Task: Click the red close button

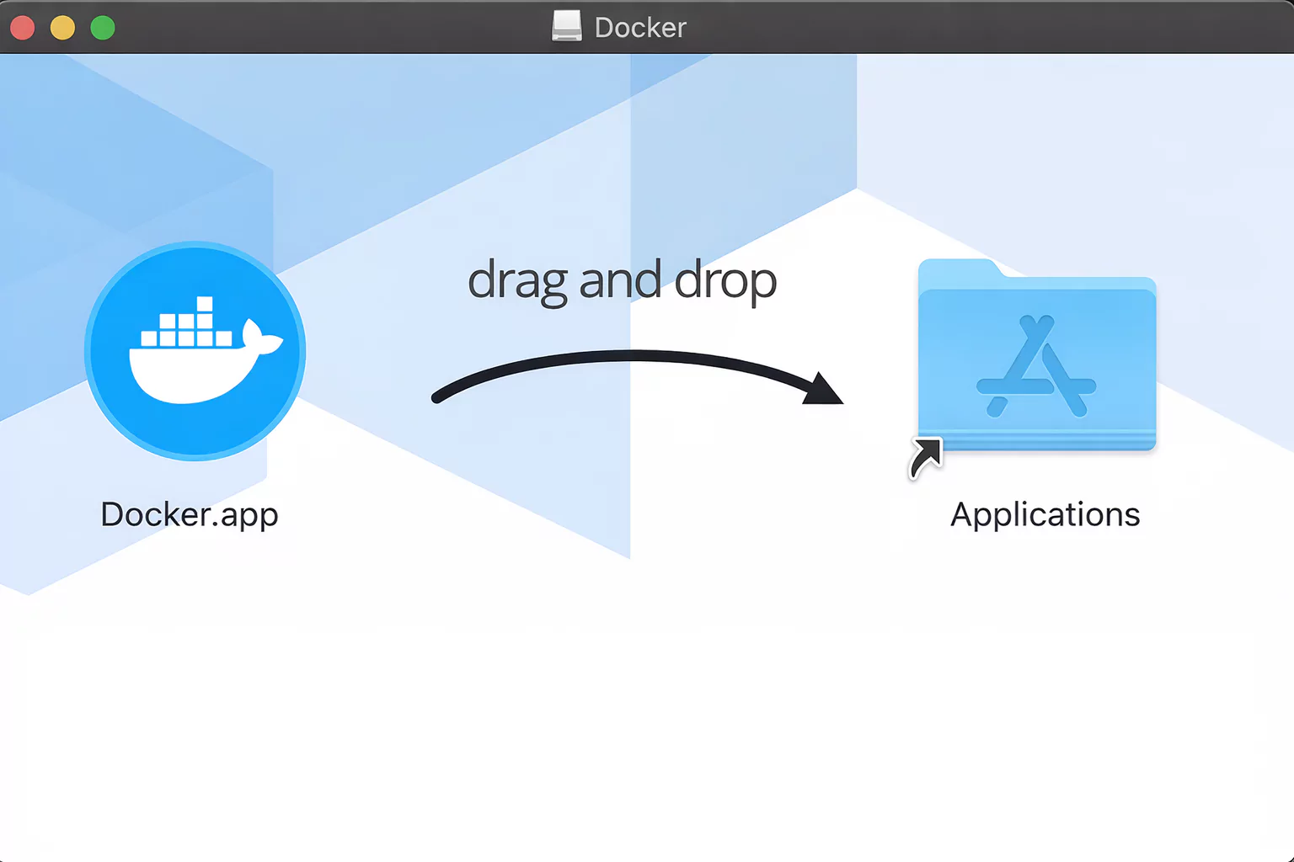Action: tap(23, 27)
